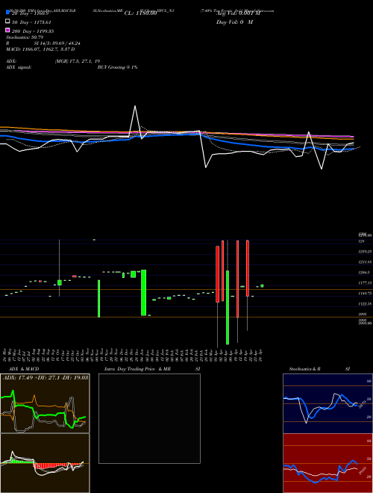
Task: Click the 1149.73 price axis label
Action: (x=365, y=293)
